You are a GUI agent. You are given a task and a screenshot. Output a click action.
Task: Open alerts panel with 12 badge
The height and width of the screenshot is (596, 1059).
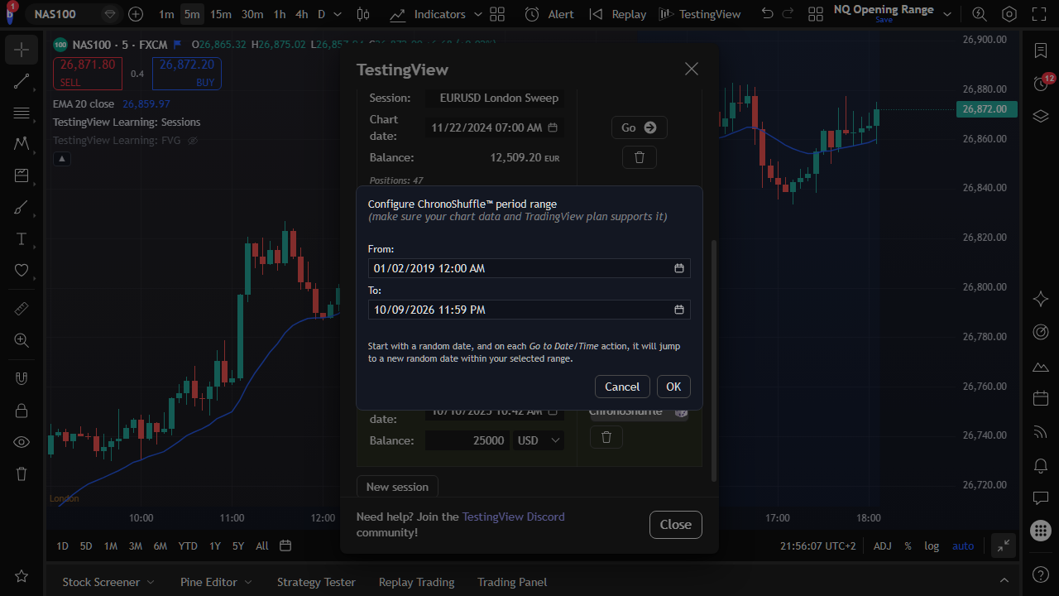tap(1041, 83)
